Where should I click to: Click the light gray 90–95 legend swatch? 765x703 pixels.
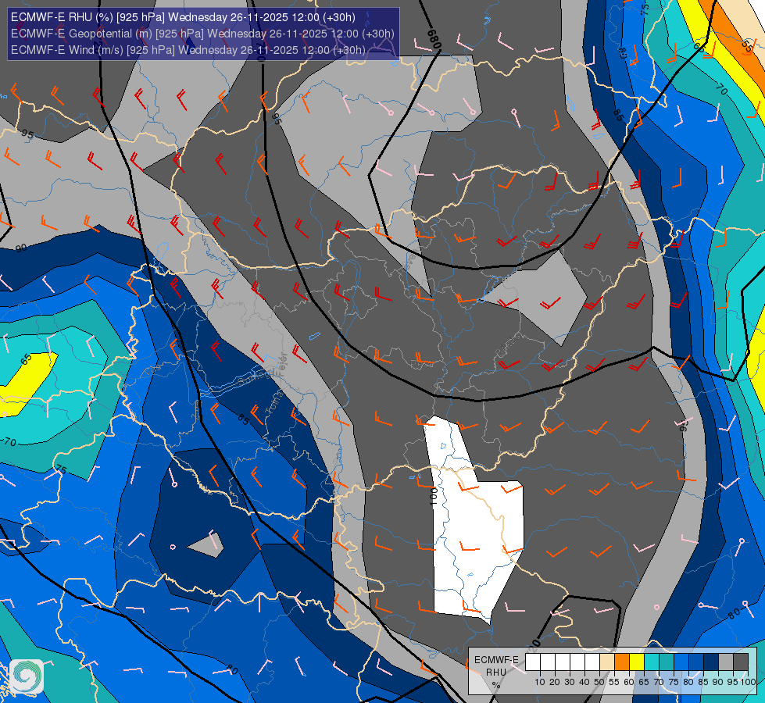(726, 662)
